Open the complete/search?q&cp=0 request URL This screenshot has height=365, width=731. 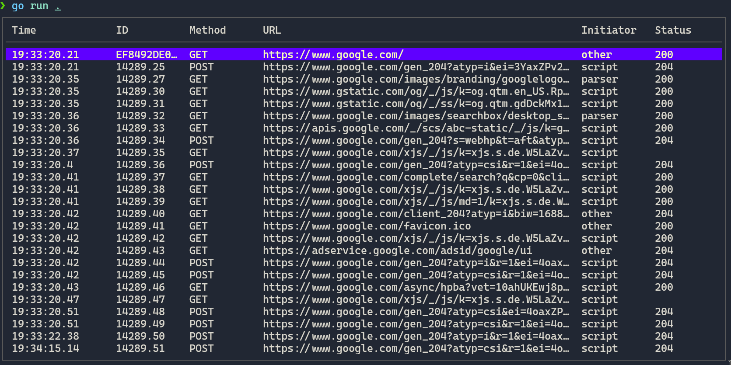416,177
